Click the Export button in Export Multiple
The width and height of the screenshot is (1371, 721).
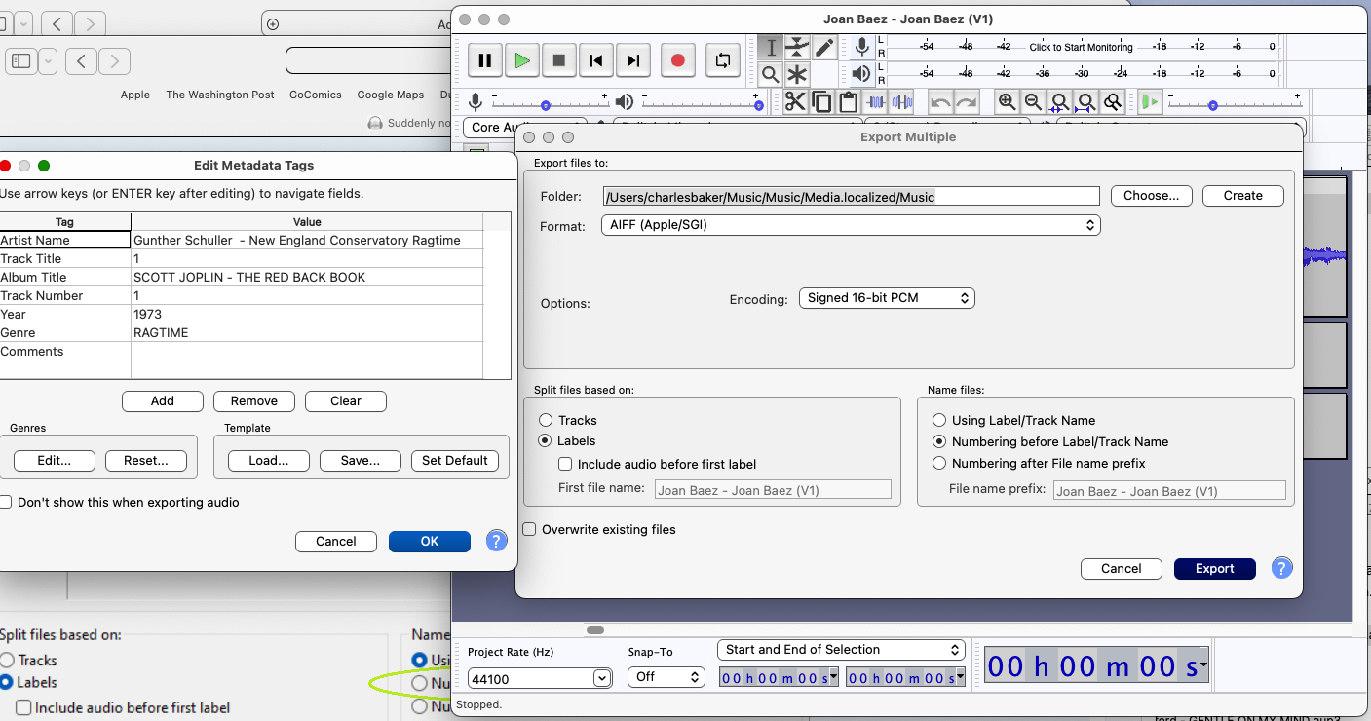pyautogui.click(x=1214, y=568)
